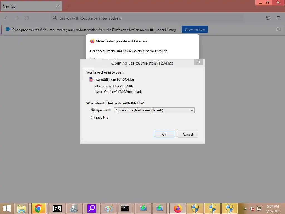Open the Save to Pocket icon
This screenshot has height=214, width=285.
pyautogui.click(x=268, y=18)
